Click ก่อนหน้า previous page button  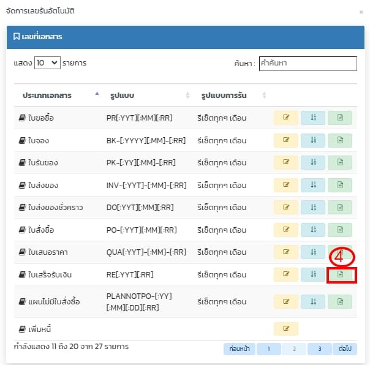pyautogui.click(x=239, y=349)
